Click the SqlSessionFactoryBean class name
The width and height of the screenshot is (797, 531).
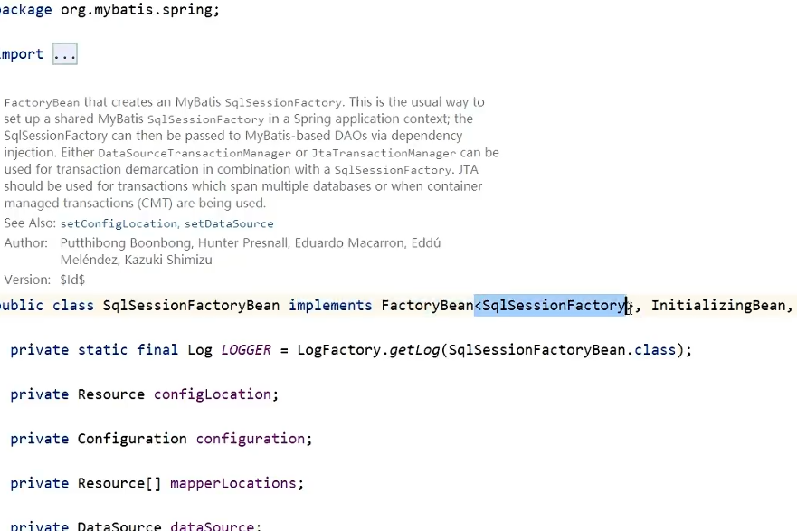pos(191,306)
